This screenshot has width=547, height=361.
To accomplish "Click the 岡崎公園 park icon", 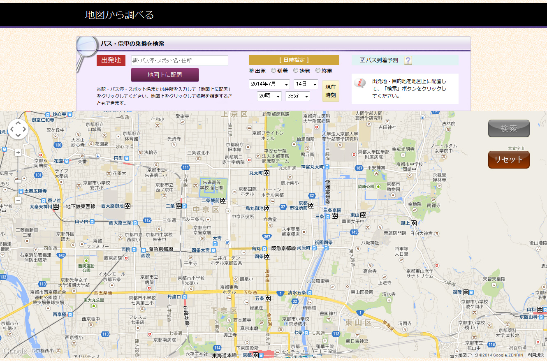I will click(x=378, y=186).
